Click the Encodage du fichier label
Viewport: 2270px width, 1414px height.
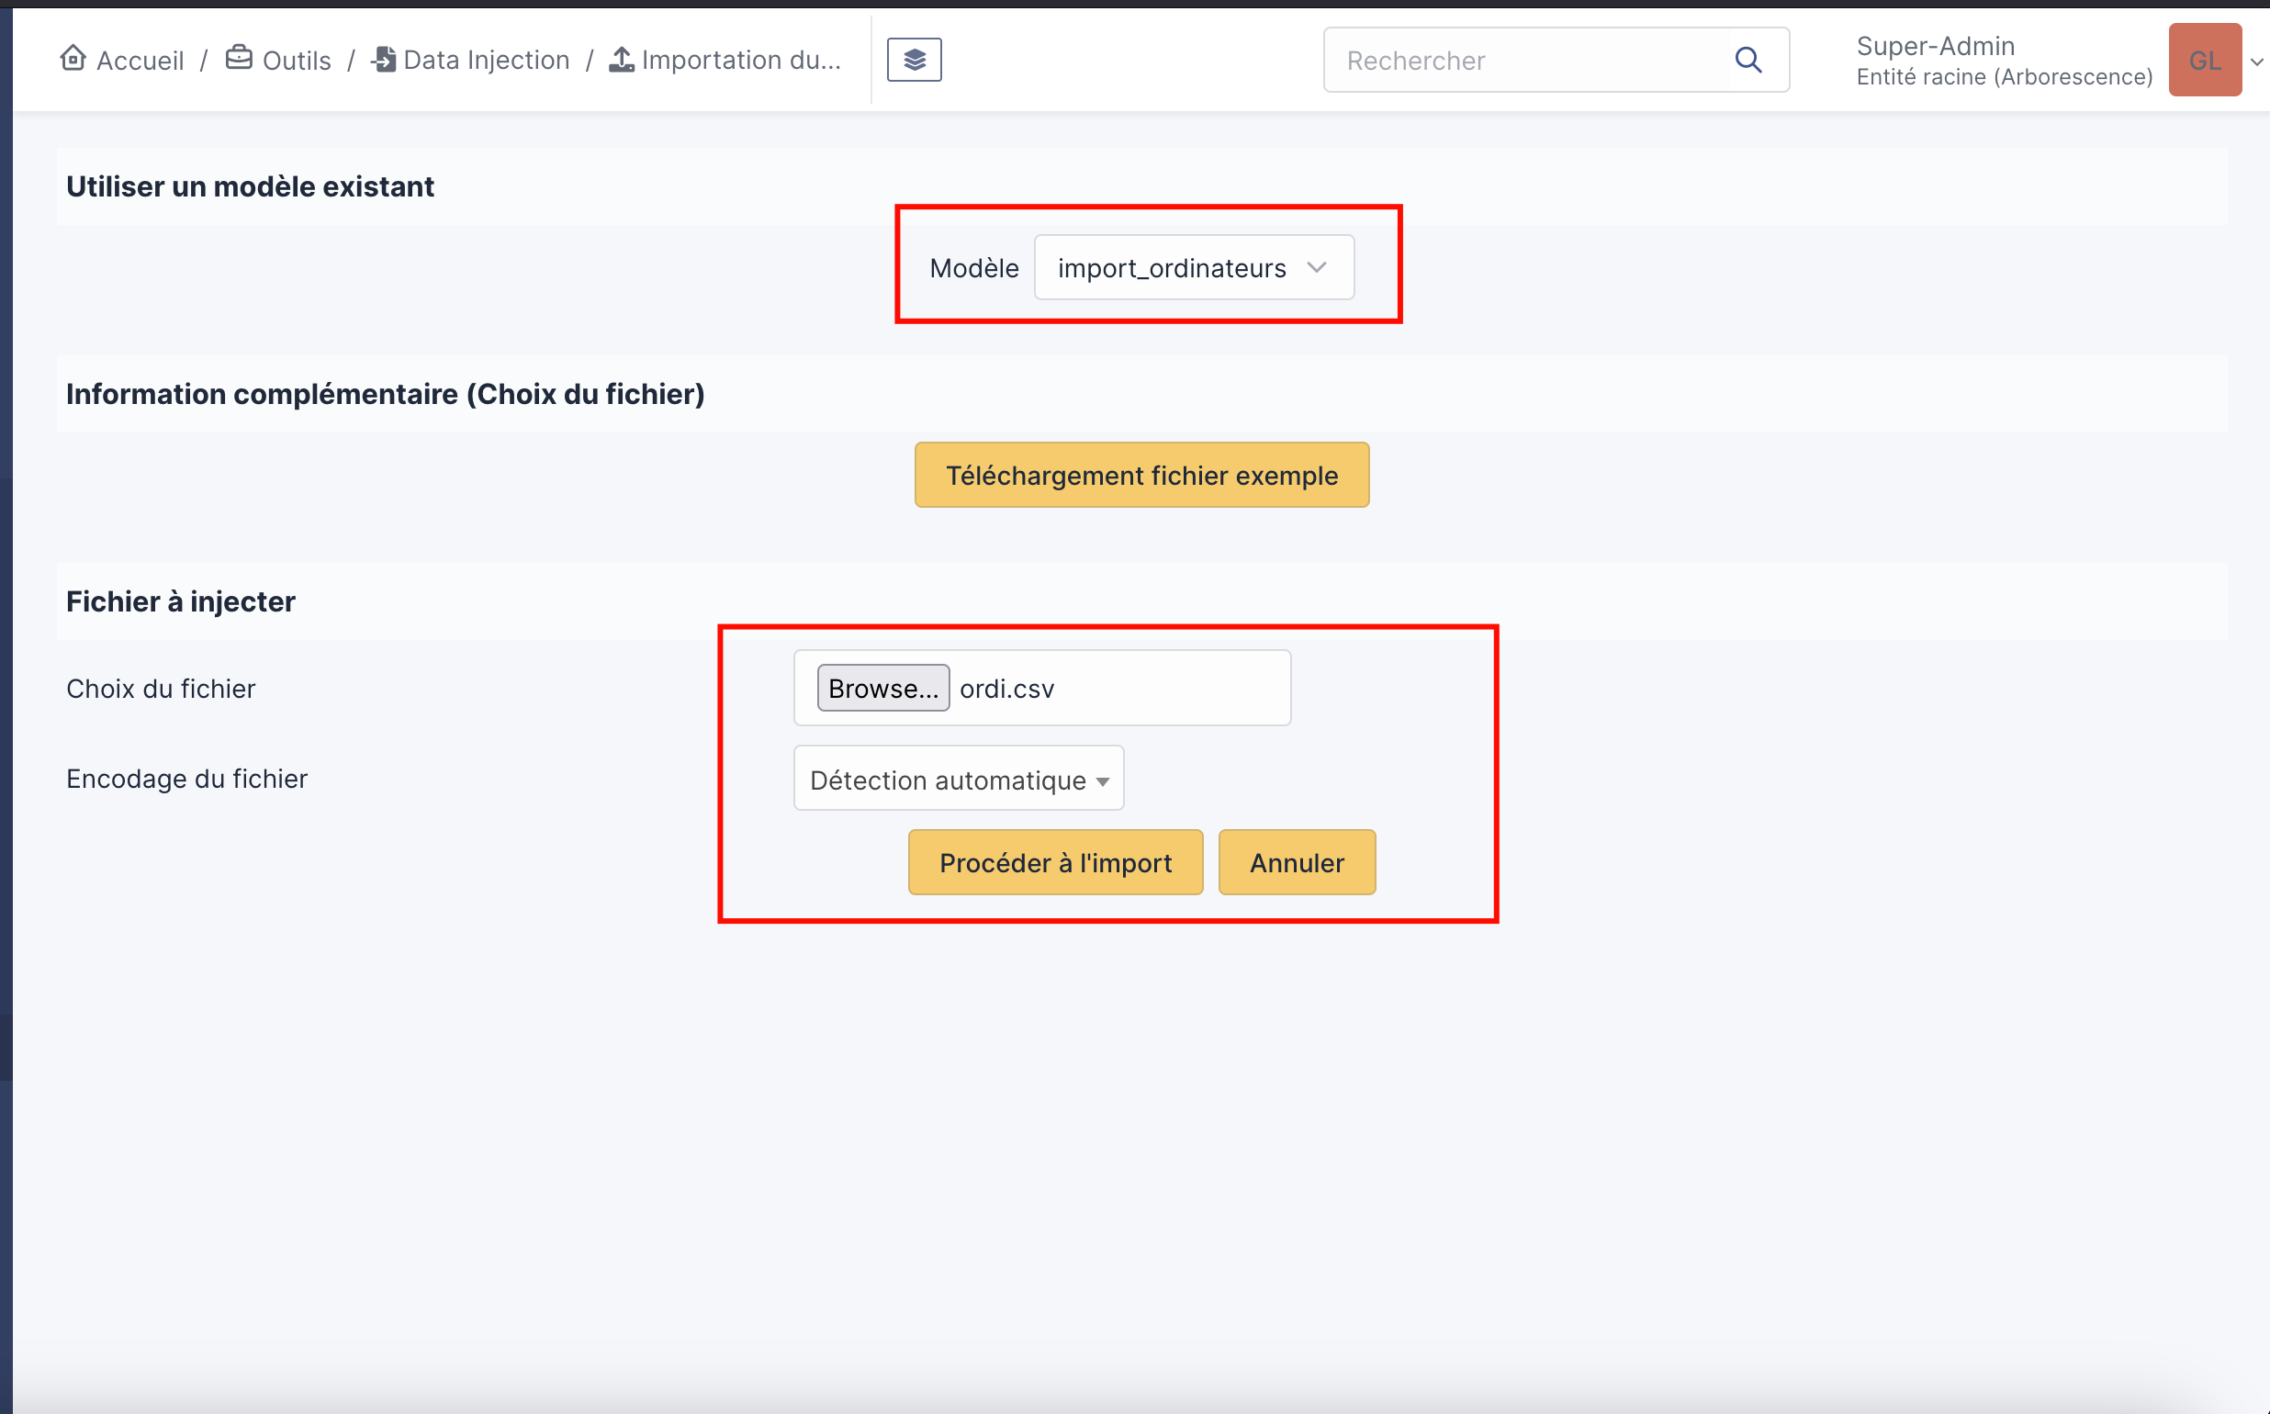(x=187, y=779)
